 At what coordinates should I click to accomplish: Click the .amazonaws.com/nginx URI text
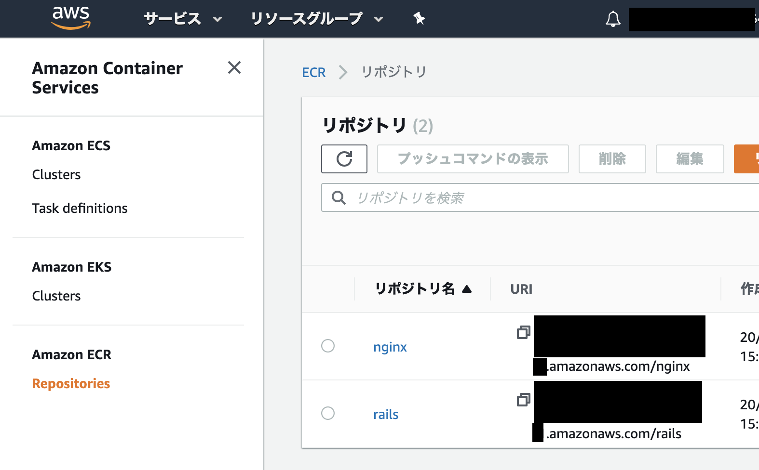coord(618,366)
